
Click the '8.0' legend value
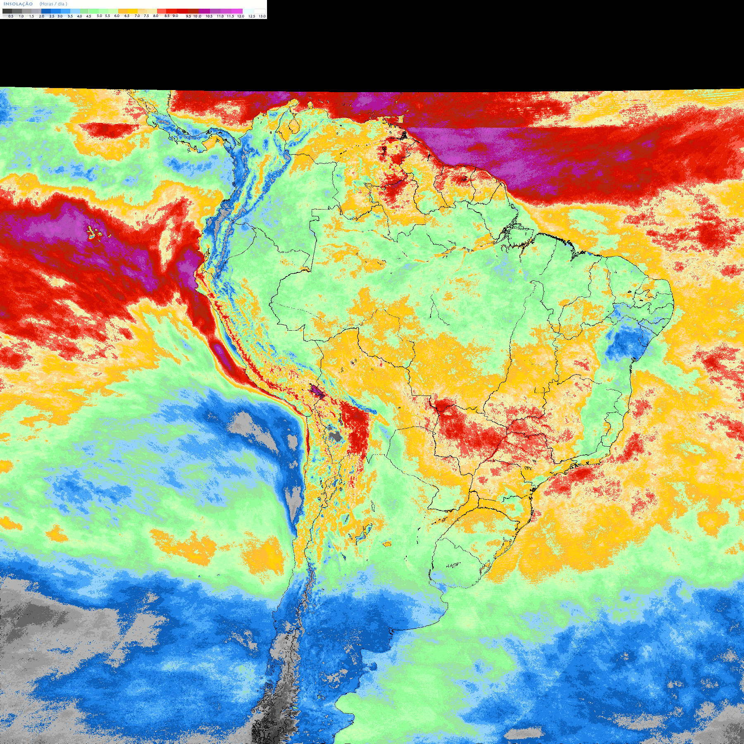(x=156, y=16)
